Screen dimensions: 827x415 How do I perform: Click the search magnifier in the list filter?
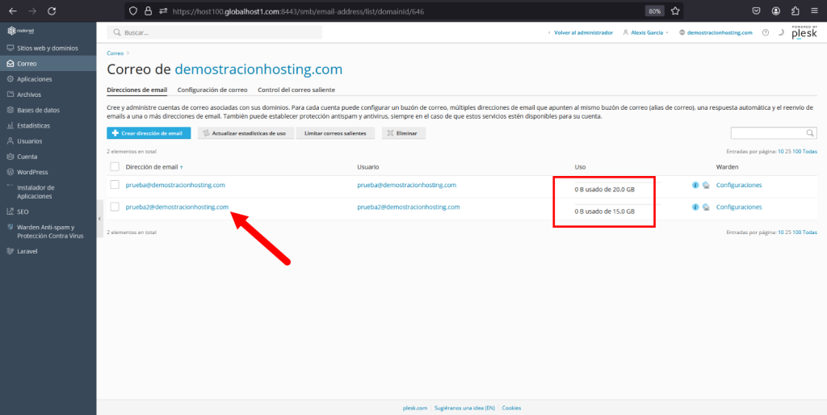tap(810, 133)
